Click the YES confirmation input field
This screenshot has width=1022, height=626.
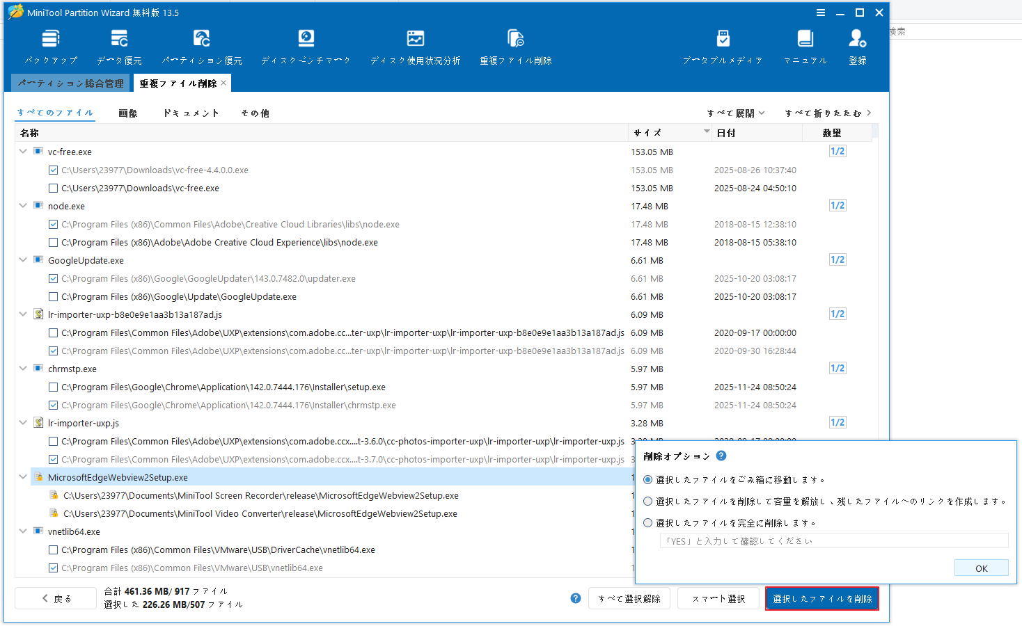point(833,540)
